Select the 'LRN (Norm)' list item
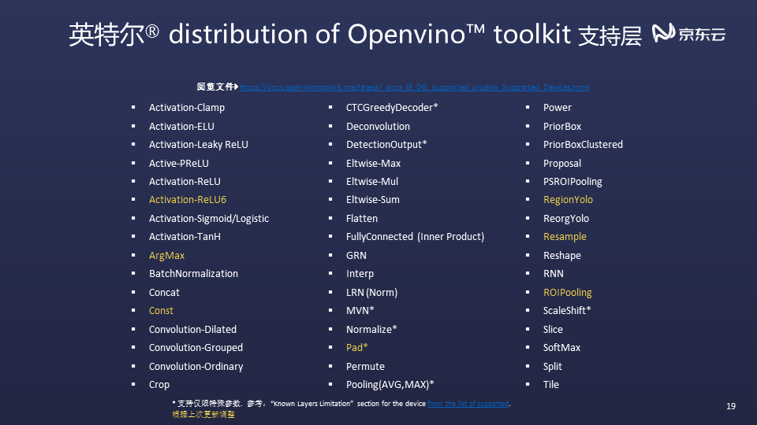757x425 pixels. click(371, 293)
